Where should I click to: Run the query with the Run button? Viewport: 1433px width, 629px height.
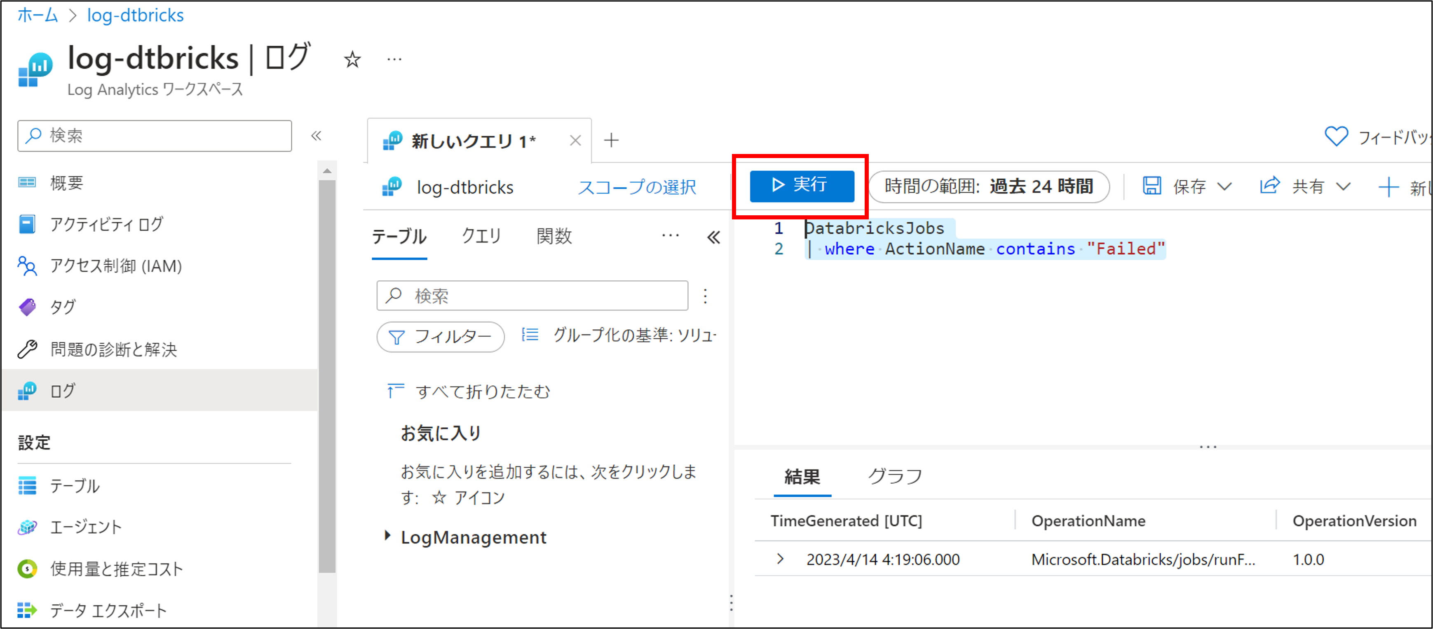[801, 186]
